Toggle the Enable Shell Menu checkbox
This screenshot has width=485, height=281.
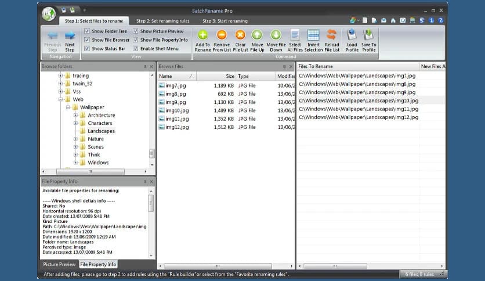coord(136,48)
